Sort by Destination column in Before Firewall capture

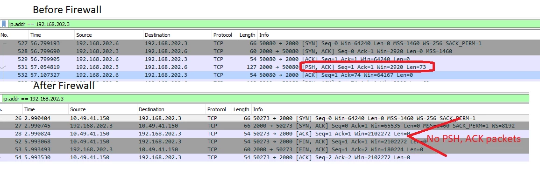pyautogui.click(x=178, y=35)
